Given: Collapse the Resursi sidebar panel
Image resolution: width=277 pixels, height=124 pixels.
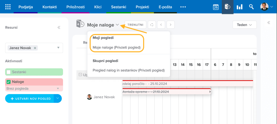Looking at the screenshot, I should coord(59,27).
